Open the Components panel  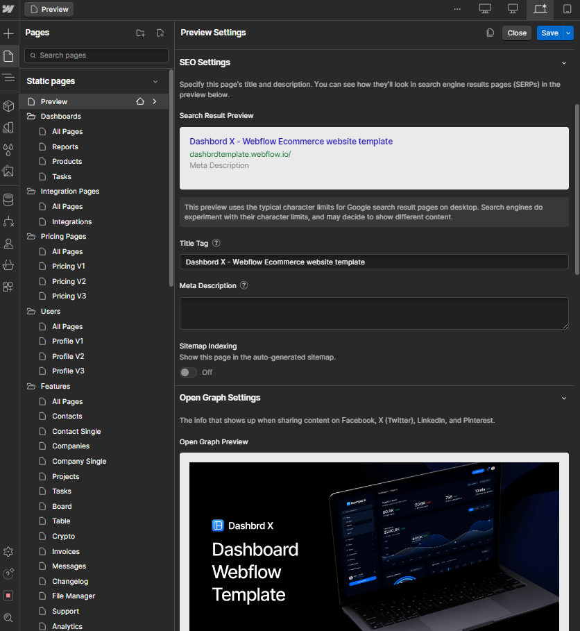(x=9, y=106)
